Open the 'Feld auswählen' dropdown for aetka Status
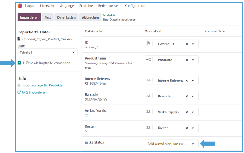 click(x=172, y=144)
